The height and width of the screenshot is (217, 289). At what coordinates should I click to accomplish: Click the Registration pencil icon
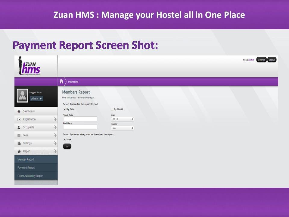pyautogui.click(x=19, y=119)
